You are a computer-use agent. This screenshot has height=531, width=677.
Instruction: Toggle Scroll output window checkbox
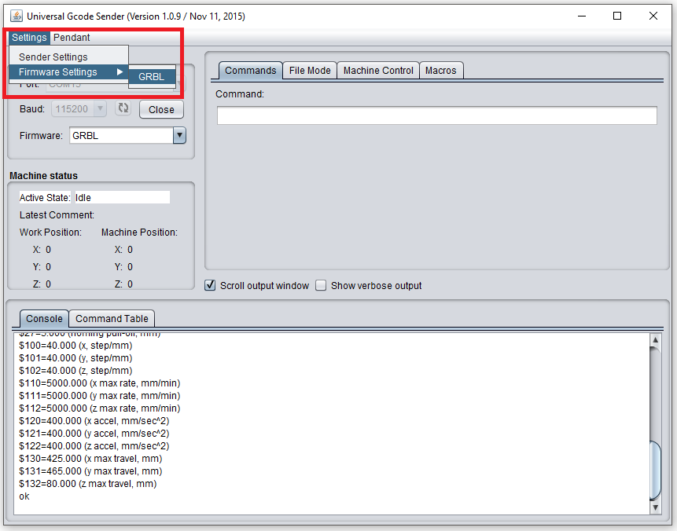(x=210, y=285)
